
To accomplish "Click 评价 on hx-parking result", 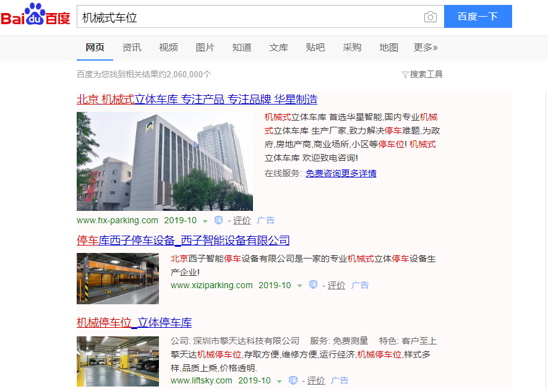I will pyautogui.click(x=242, y=220).
